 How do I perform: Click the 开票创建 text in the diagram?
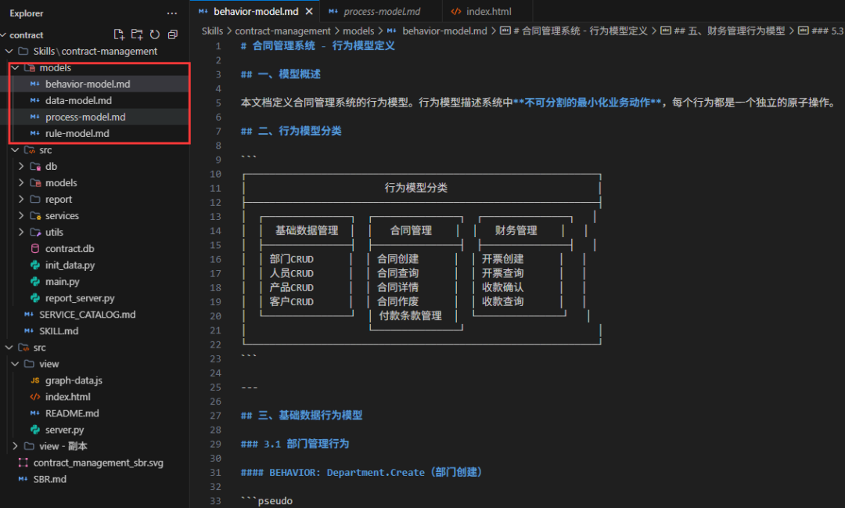[503, 259]
